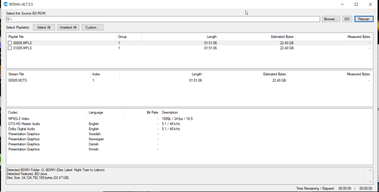
Task: Click the ISO button
Action: point(347,19)
